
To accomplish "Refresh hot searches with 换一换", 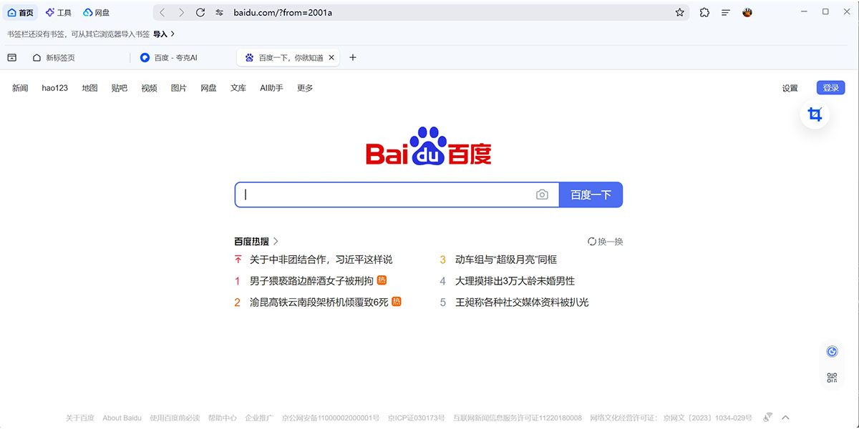I will [605, 242].
